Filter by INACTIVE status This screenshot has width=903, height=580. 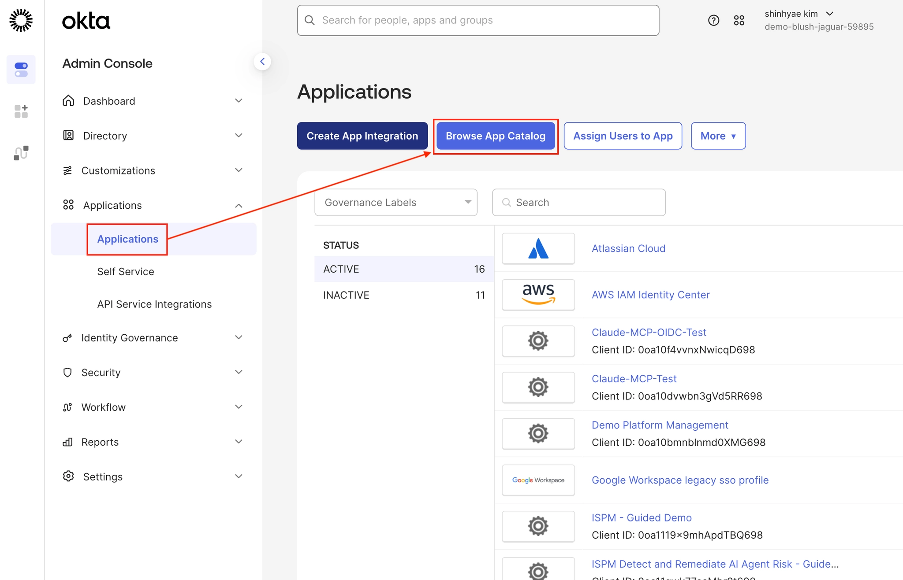tap(404, 295)
